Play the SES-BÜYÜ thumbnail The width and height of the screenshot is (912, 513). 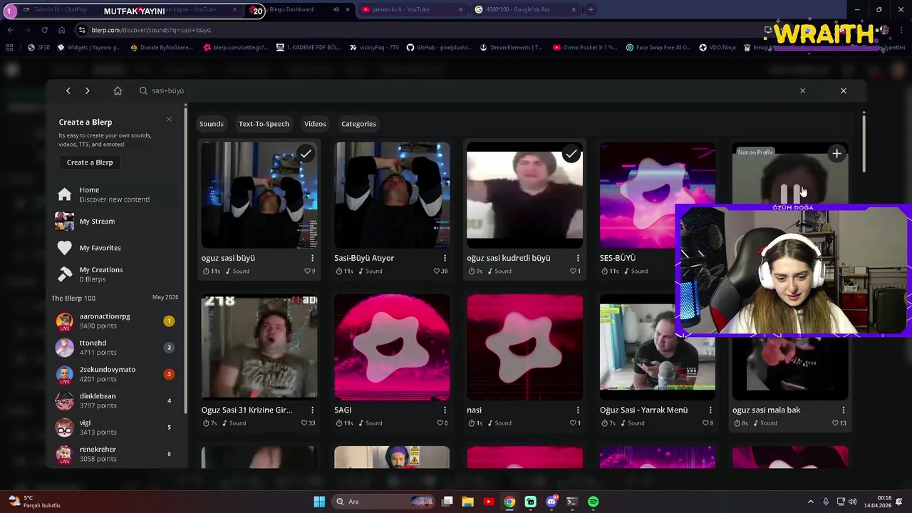pyautogui.click(x=657, y=195)
